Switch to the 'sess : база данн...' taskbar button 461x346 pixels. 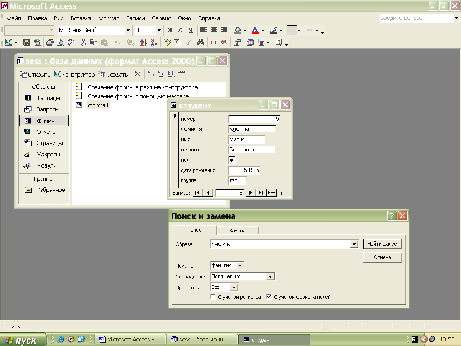click(202, 340)
